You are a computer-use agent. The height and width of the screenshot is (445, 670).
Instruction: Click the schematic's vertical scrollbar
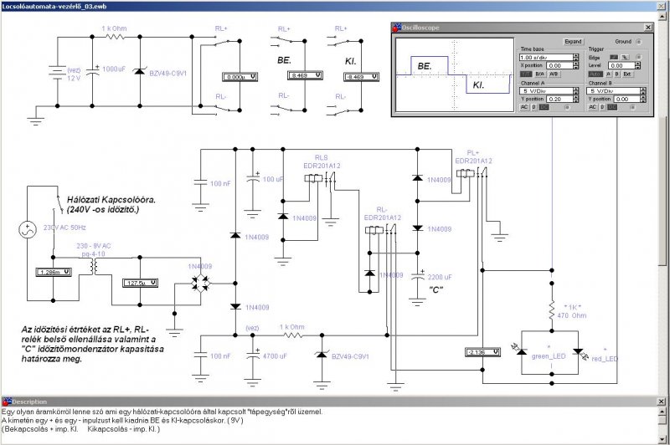pos(662,204)
